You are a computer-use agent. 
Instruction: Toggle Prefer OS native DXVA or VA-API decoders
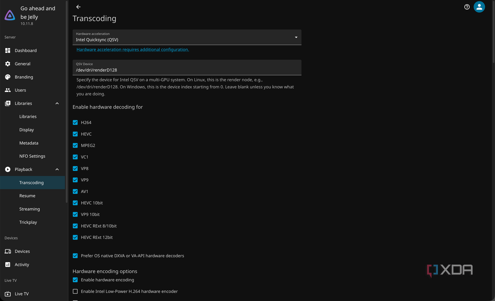(x=75, y=256)
